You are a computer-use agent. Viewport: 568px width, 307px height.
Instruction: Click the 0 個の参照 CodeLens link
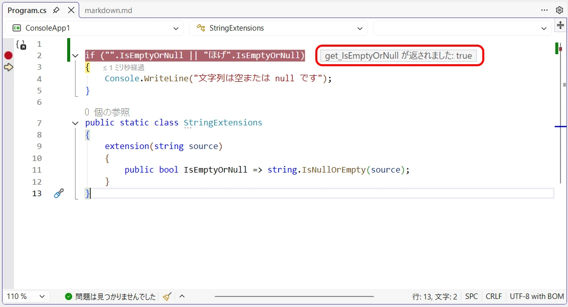coord(107,112)
